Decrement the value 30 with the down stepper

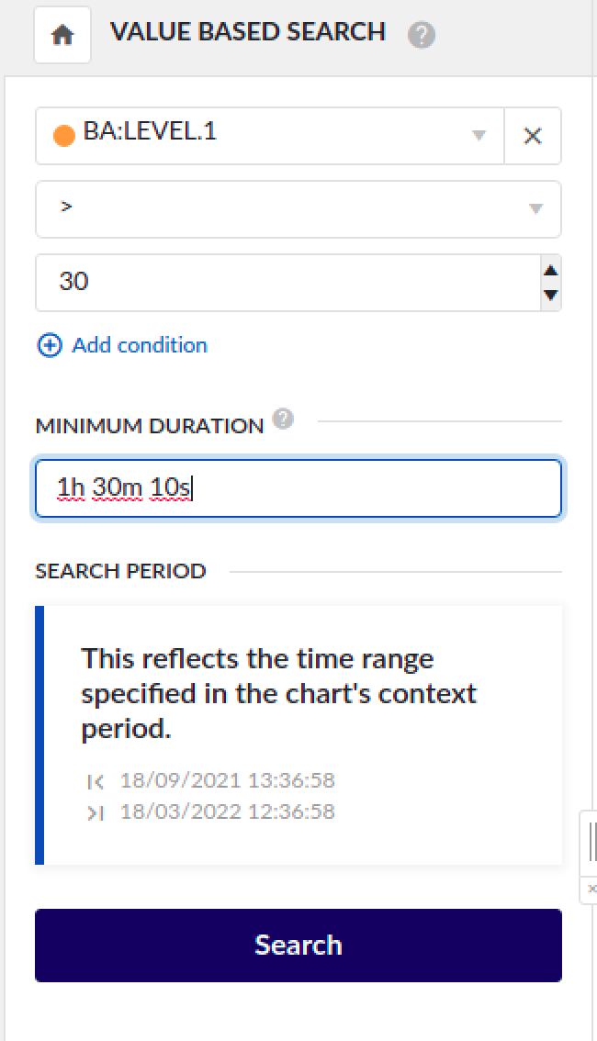click(548, 294)
